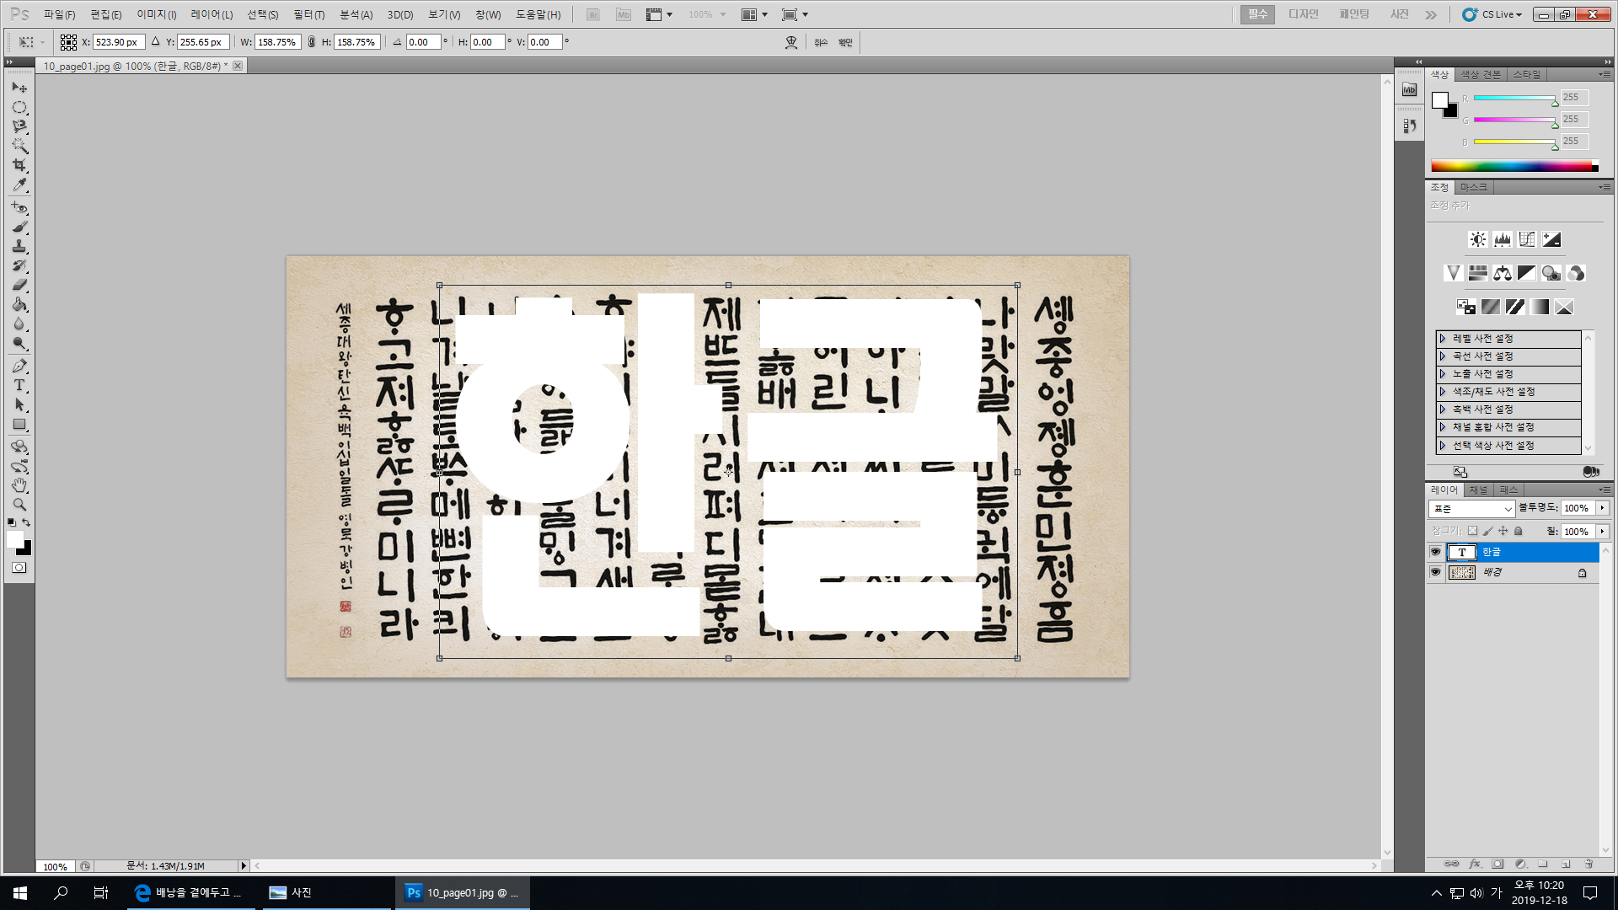Switch to the 채널 tab
The height and width of the screenshot is (910, 1618).
click(x=1478, y=490)
